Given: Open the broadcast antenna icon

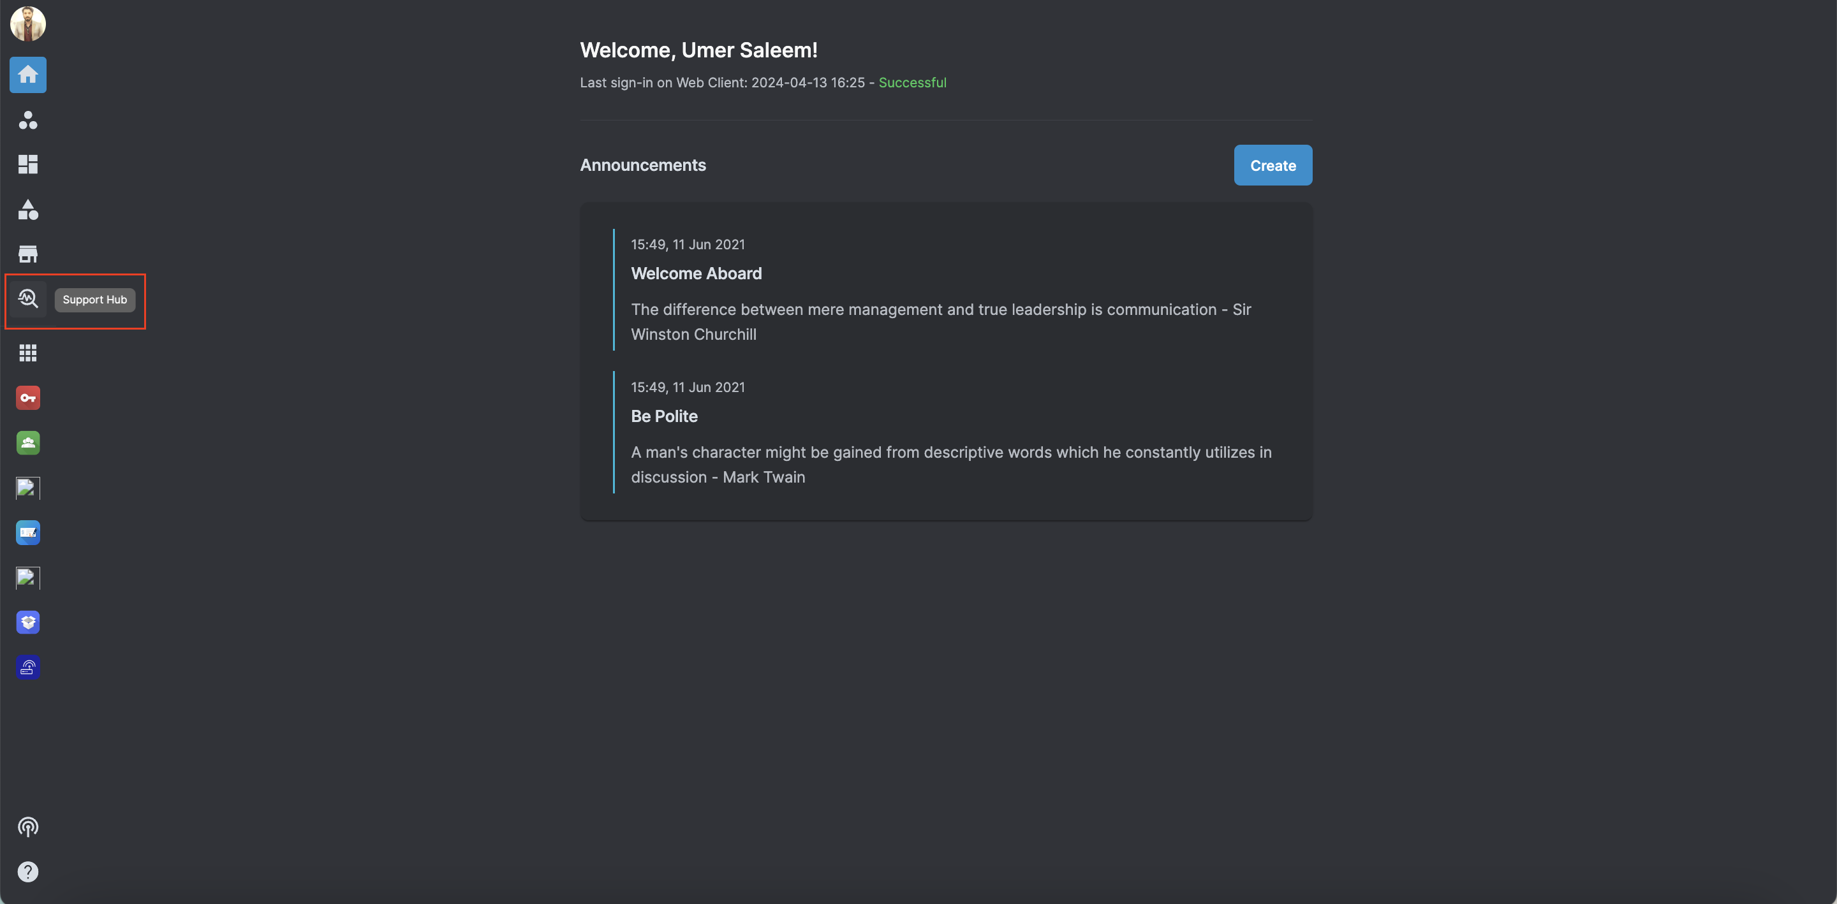Looking at the screenshot, I should tap(28, 827).
